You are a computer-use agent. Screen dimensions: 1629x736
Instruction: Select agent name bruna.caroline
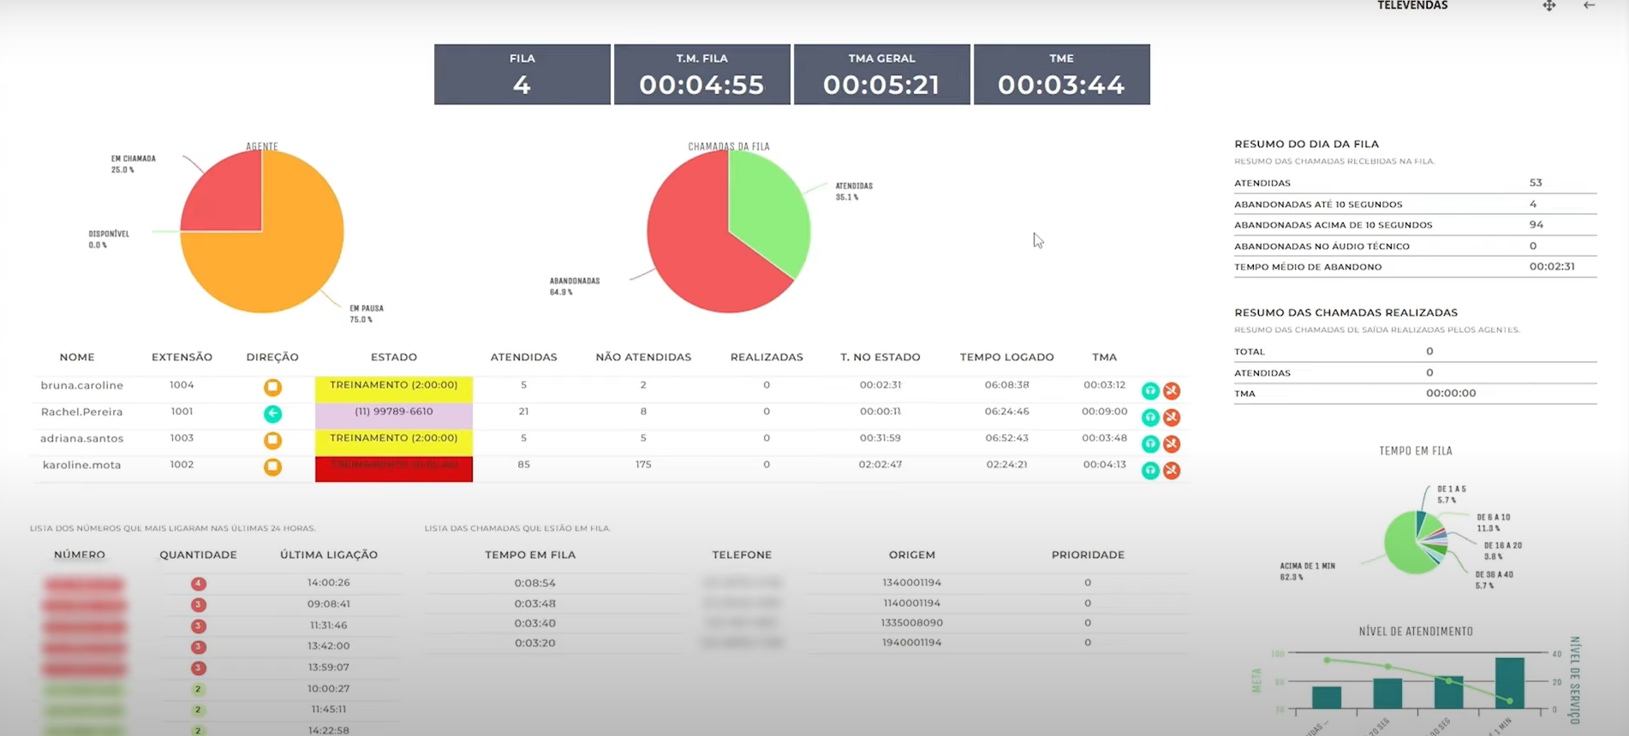point(82,385)
